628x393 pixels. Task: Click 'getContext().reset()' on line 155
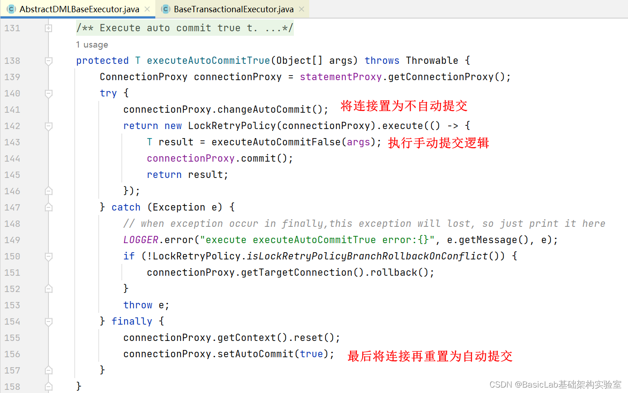click(x=276, y=338)
